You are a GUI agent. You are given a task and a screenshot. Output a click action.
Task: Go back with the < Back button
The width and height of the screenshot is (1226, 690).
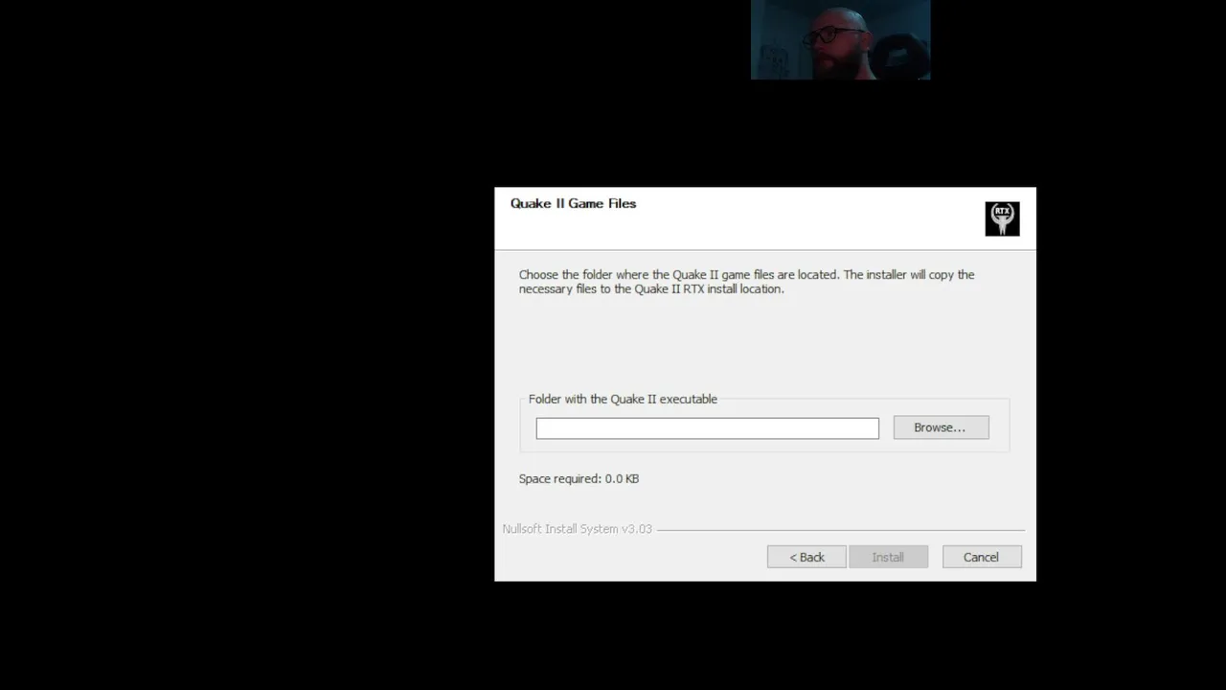coord(806,557)
